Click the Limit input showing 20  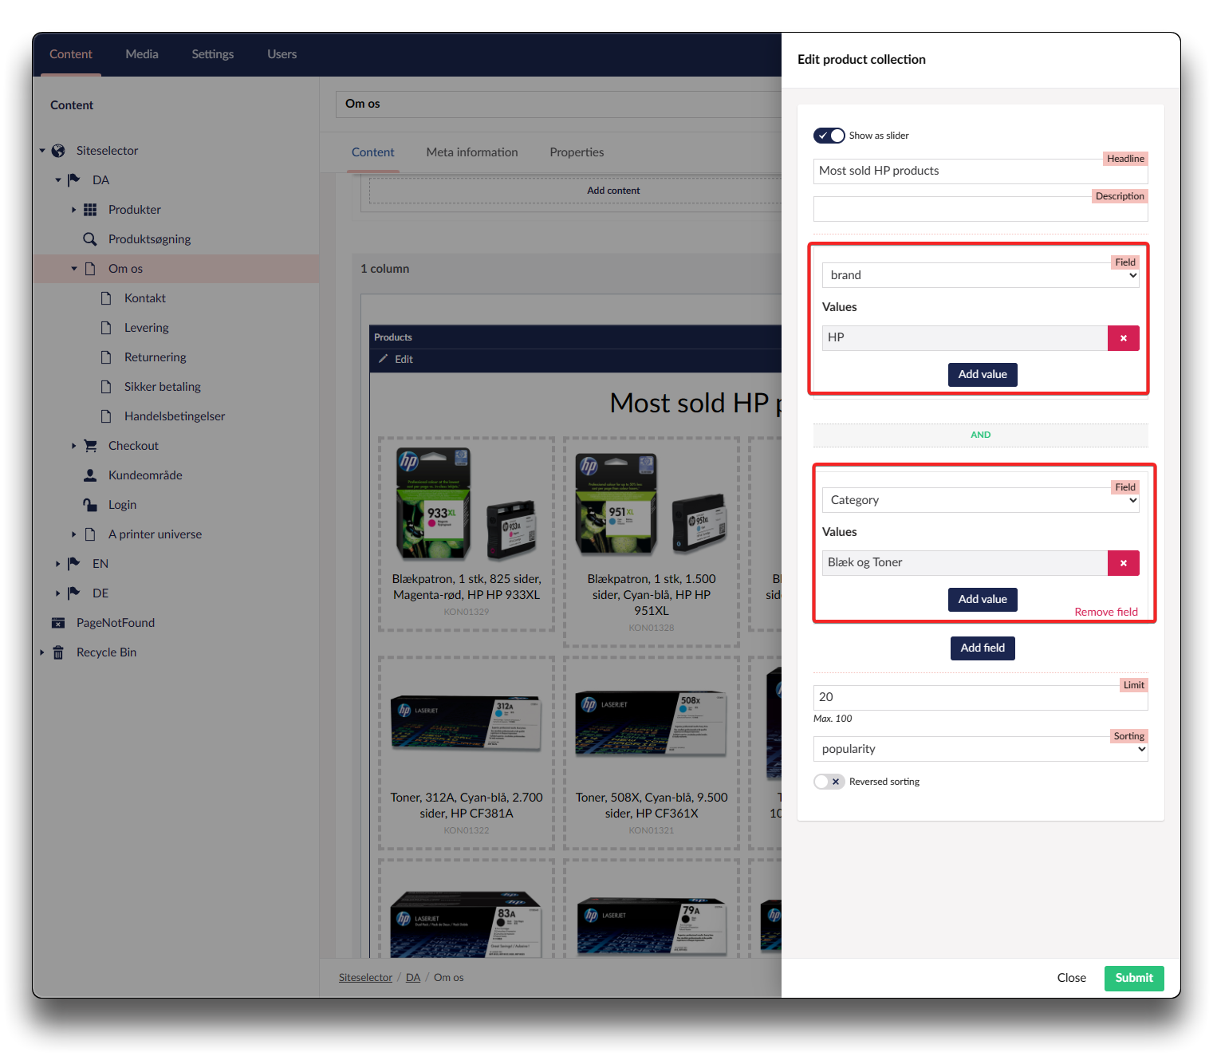pos(980,698)
